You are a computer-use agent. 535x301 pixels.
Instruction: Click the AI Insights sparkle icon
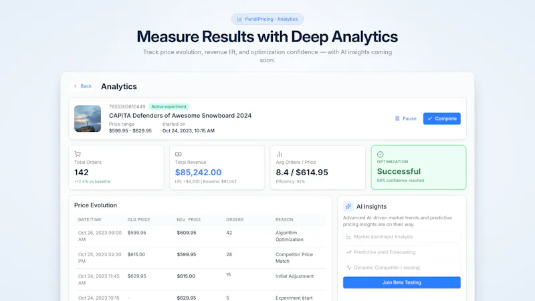tap(348, 207)
